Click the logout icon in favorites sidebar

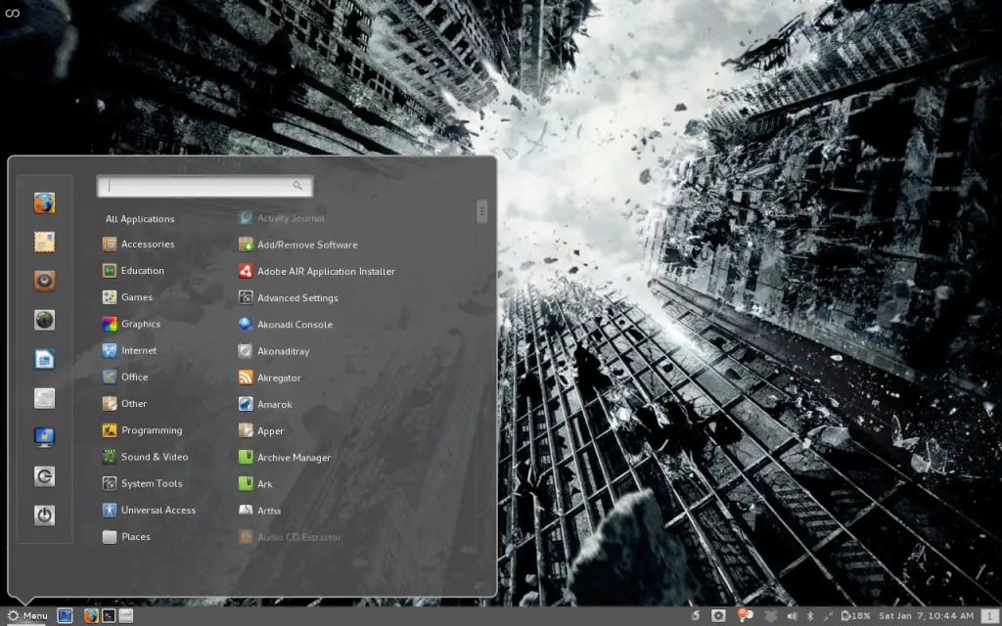click(44, 476)
